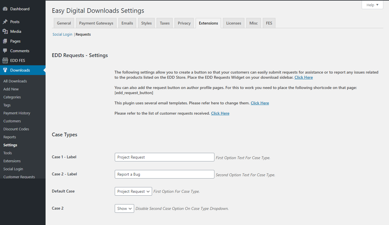Switch to the Emails tab

point(127,23)
